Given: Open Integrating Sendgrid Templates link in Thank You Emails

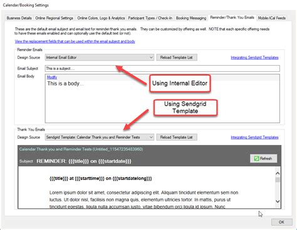Looking at the screenshot, I should click(254, 137).
